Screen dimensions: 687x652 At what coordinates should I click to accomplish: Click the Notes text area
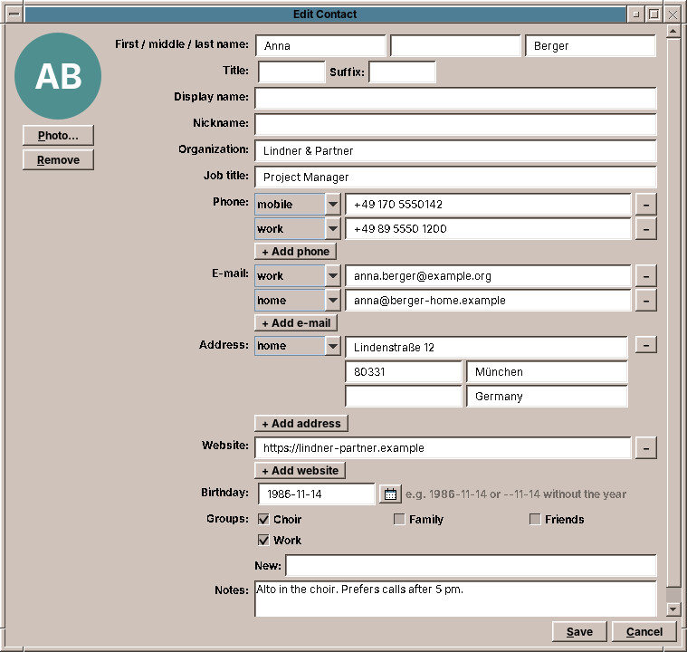coord(455,599)
